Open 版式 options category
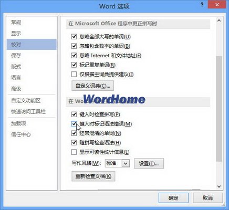 coord(32,67)
